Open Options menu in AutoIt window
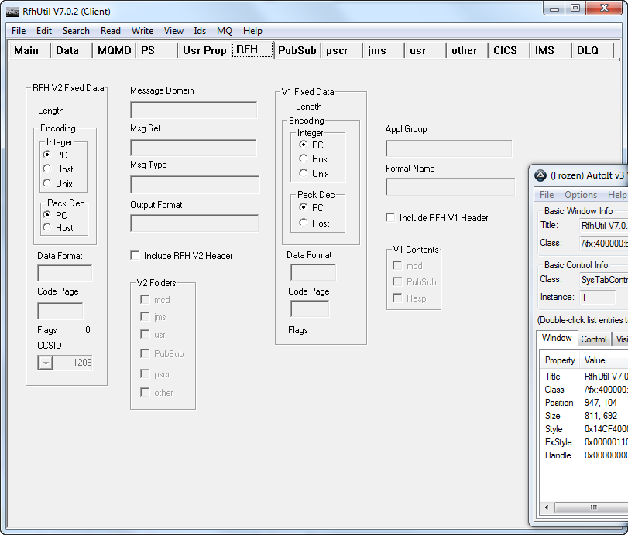Viewport: 628px width, 535px height. pyautogui.click(x=580, y=195)
